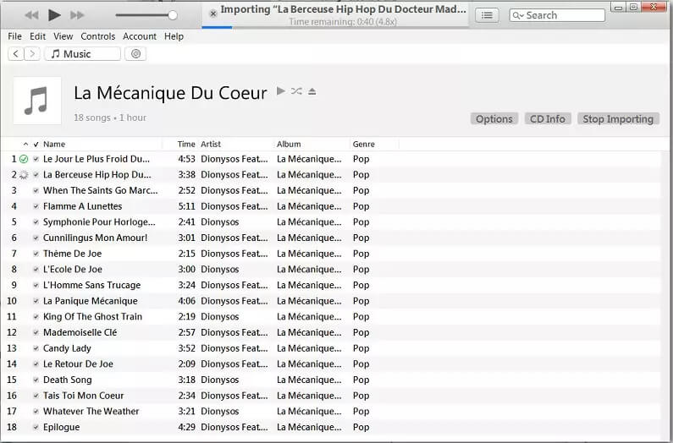Sort by the Album column header
Image resolution: width=673 pixels, height=443 pixels.
click(x=289, y=145)
